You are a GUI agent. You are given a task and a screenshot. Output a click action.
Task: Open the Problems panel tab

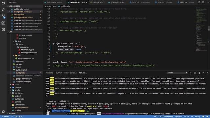click(49, 73)
